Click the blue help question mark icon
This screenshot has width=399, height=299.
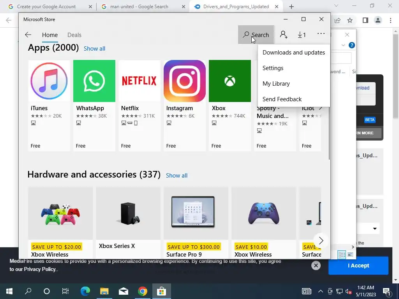[x=352, y=45]
